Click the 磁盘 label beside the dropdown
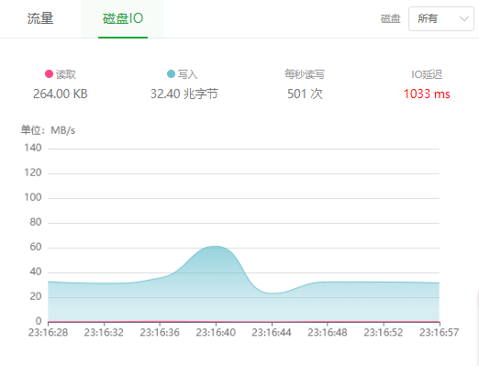Image resolution: width=479 pixels, height=366 pixels. 391,18
